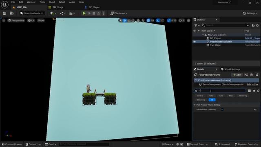Filter details by the Rendering category
This screenshot has width=261, height=147.
[243, 96]
